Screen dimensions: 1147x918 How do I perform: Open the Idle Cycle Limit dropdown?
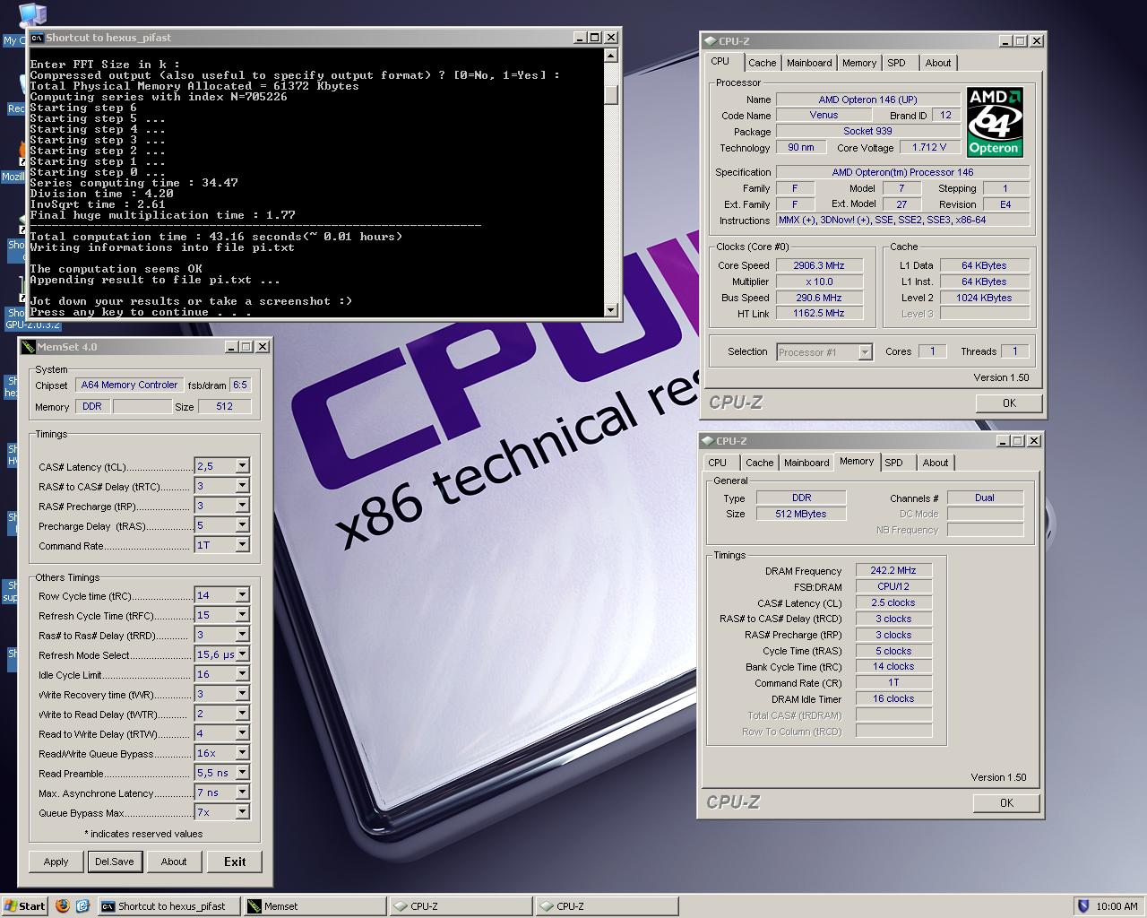pyautogui.click(x=242, y=673)
